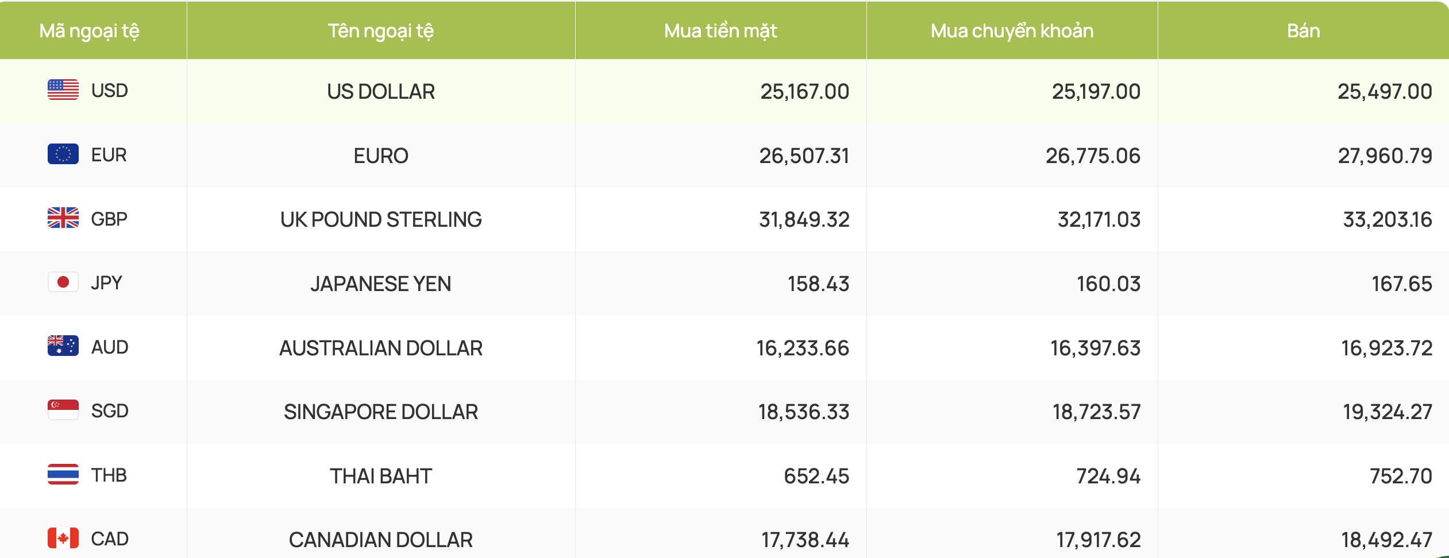Click the United States flag icon

tap(63, 90)
